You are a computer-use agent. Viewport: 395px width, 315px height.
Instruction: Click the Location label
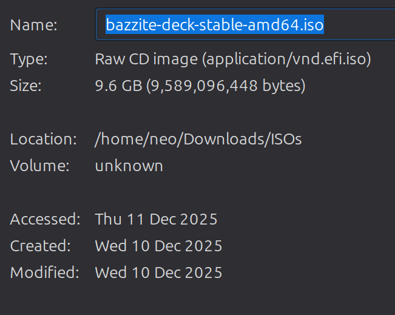(43, 139)
